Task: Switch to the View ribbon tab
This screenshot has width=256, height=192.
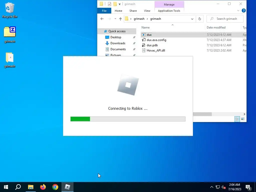Action: pyautogui.click(x=147, y=11)
